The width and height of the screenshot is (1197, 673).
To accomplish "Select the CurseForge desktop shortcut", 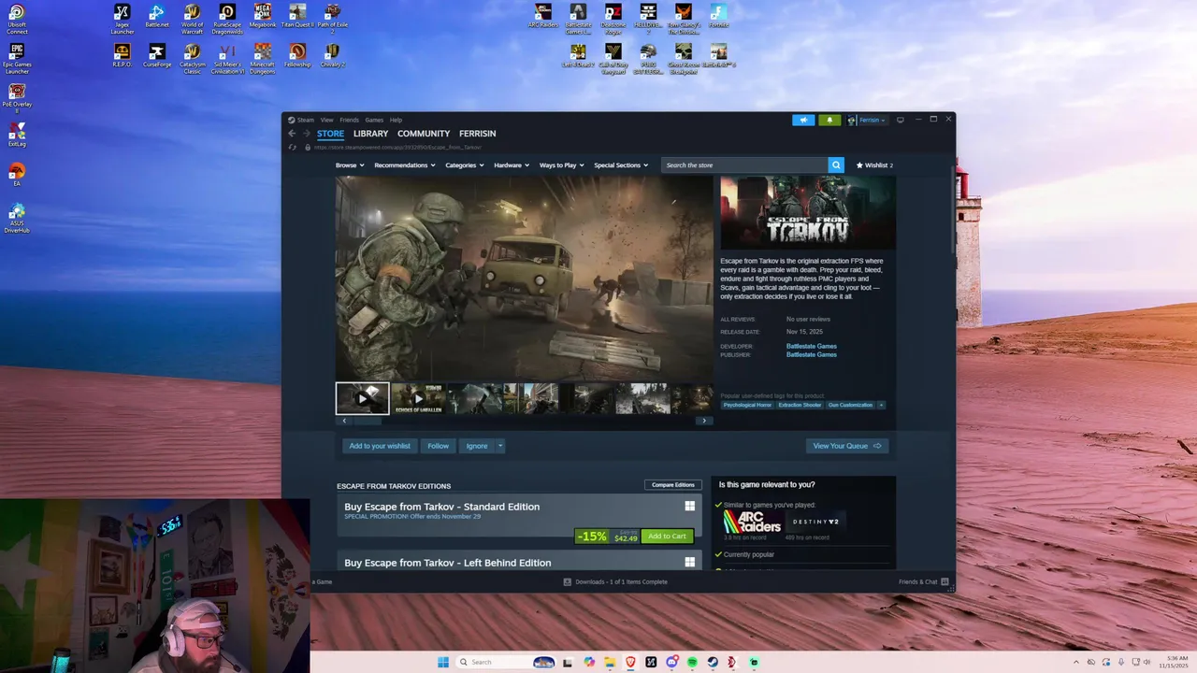I will coord(157,55).
